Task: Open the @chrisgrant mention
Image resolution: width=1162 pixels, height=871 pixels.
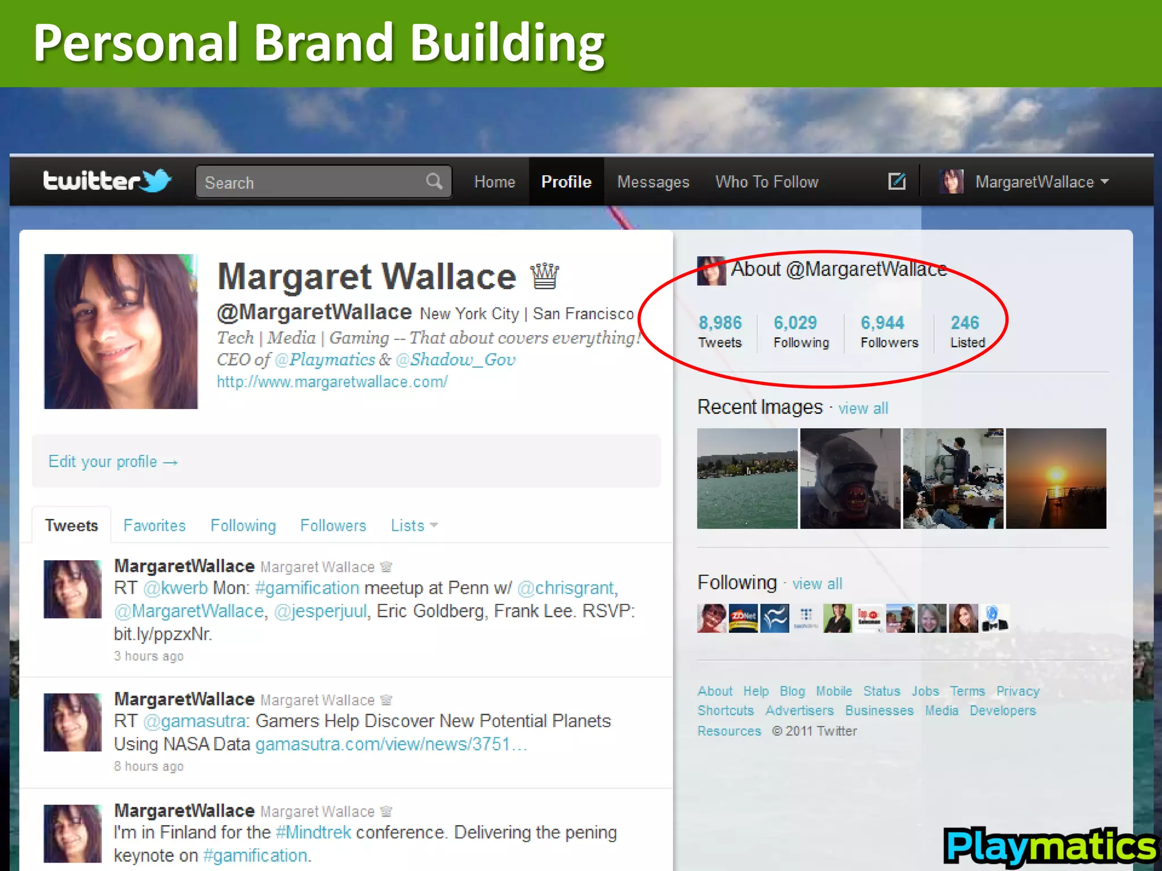Action: (566, 588)
